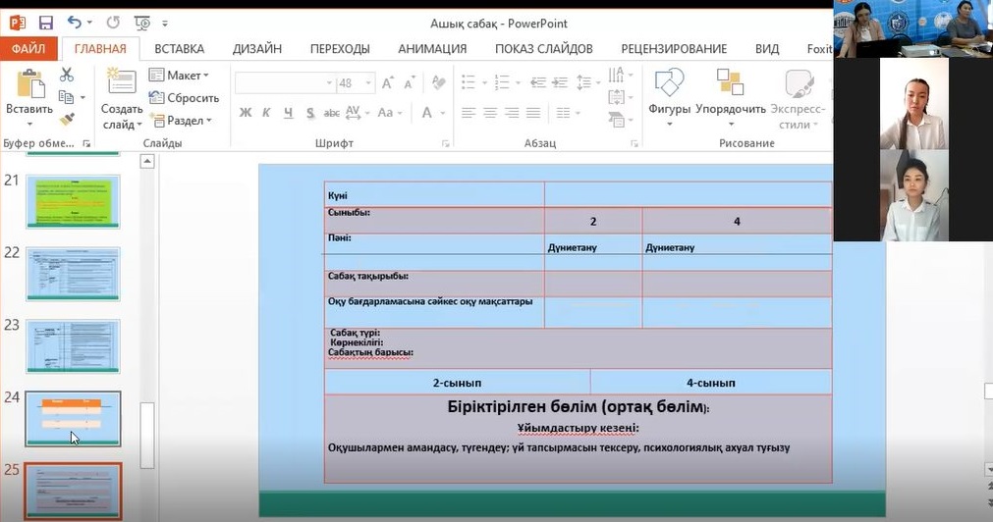993x522 pixels.
Task: Select the Format Painter brush icon
Action: click(x=67, y=119)
